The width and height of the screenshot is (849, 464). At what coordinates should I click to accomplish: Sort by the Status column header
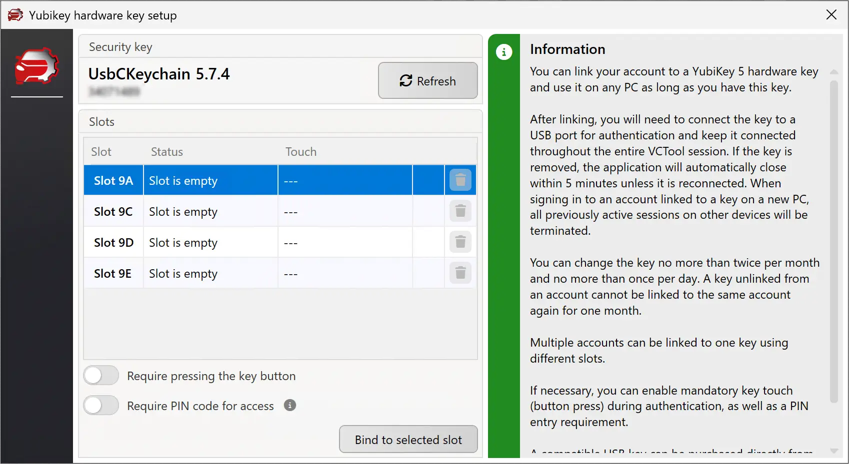pyautogui.click(x=167, y=152)
